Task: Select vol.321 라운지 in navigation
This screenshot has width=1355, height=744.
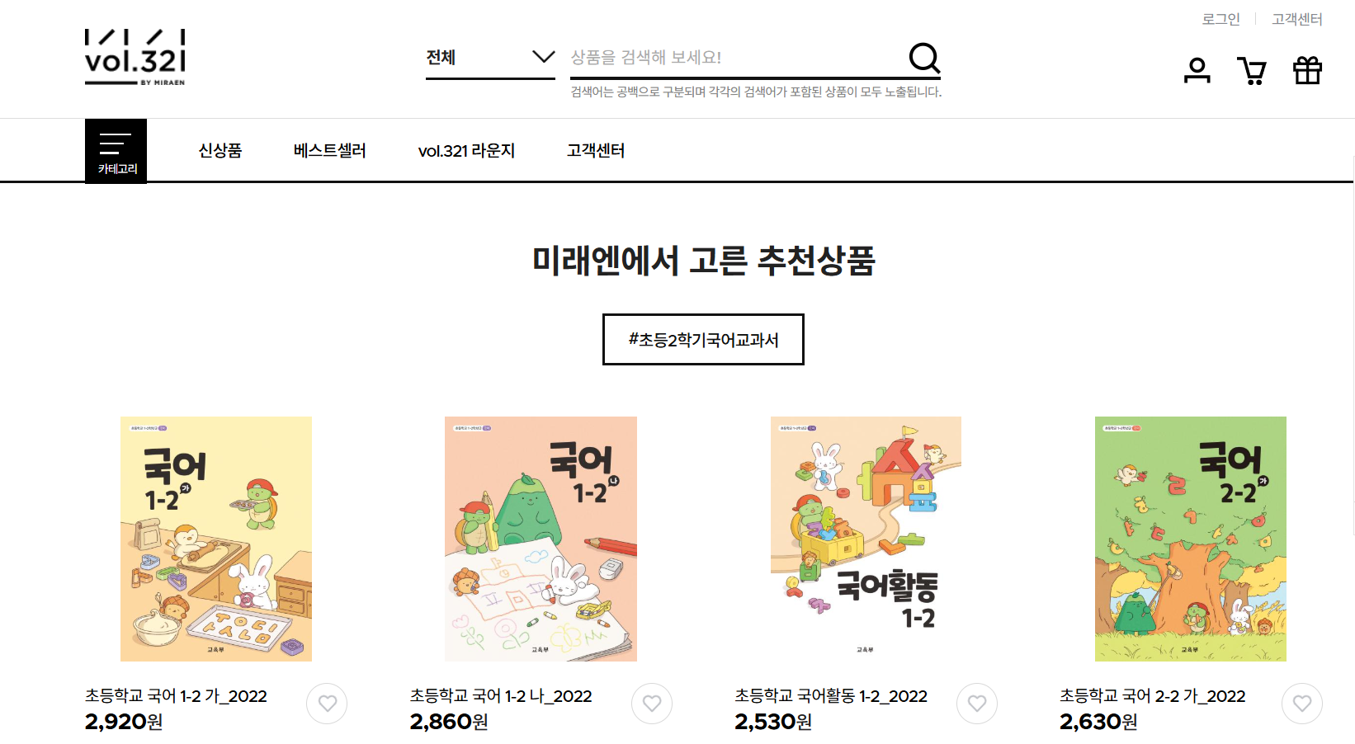Action: (x=466, y=151)
